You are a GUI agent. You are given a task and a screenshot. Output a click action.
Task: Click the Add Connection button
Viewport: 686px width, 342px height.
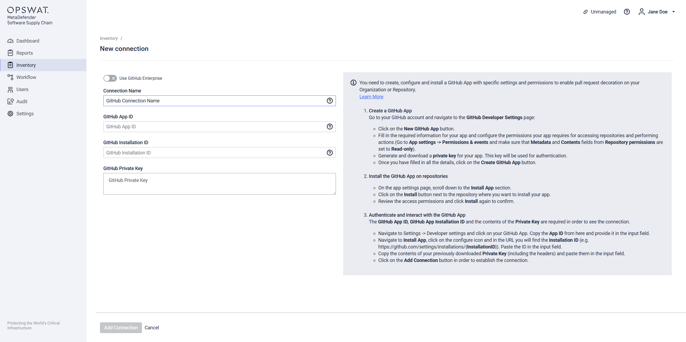[121, 328]
